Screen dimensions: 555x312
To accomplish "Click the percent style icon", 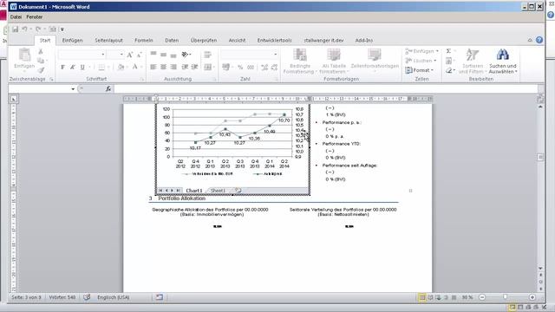I will (x=240, y=67).
